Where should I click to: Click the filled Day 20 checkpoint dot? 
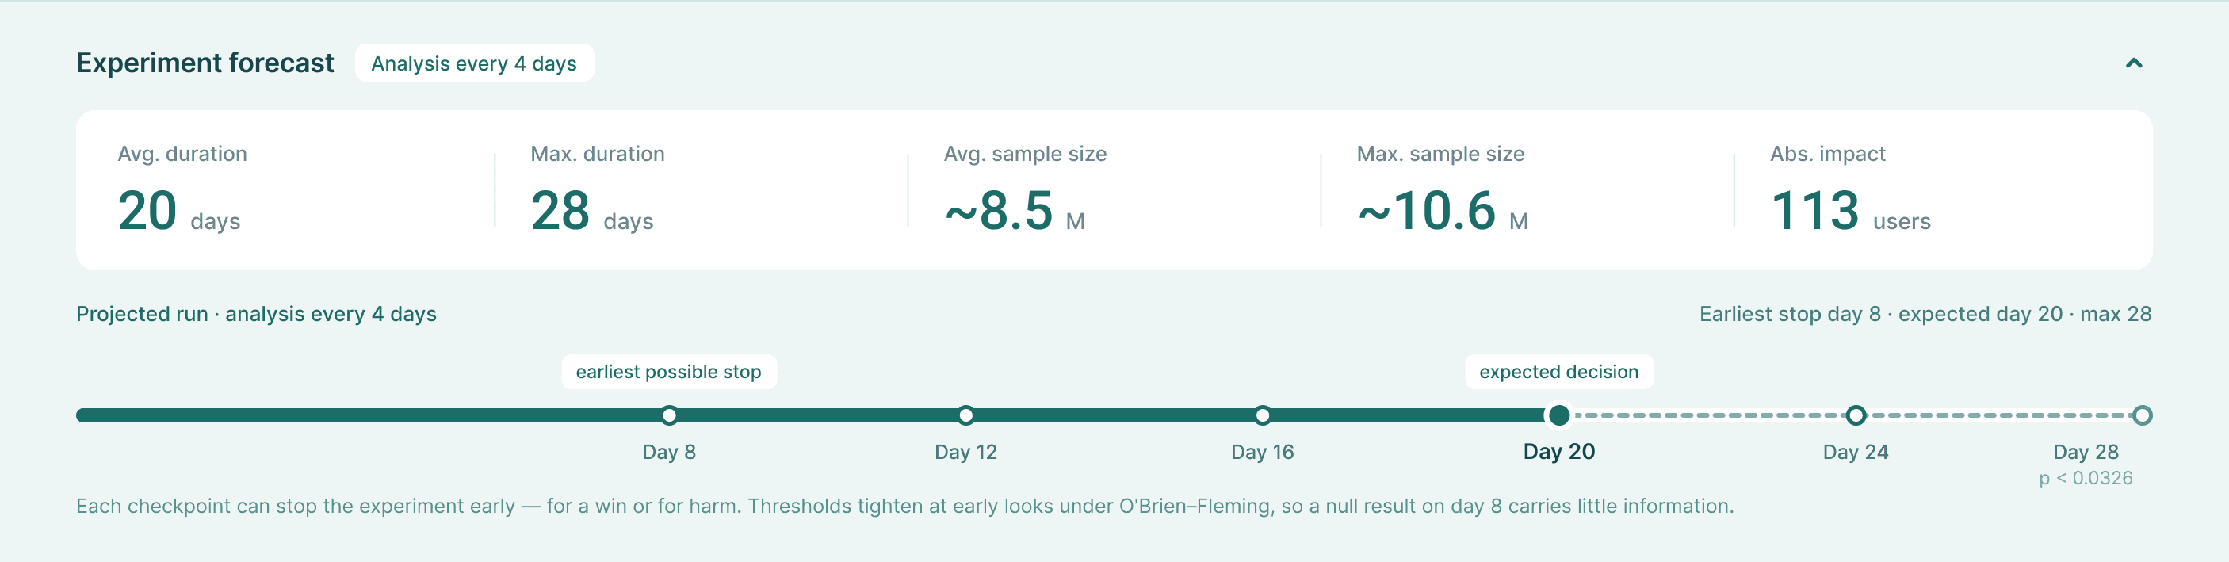point(1558,415)
